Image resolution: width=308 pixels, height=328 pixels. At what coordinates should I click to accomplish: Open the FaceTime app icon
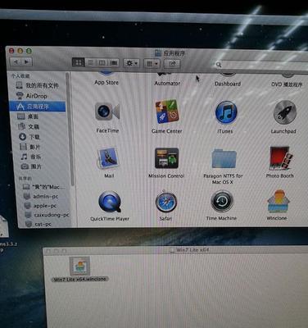pyautogui.click(x=107, y=112)
